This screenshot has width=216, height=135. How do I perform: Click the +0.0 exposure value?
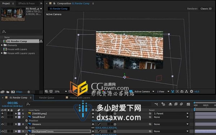tap(197, 91)
